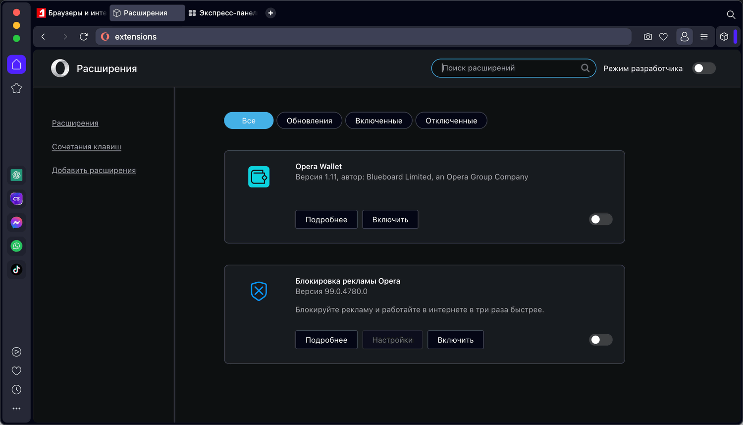Click the Blueboard Limited version line
The width and height of the screenshot is (743, 425).
412,177
